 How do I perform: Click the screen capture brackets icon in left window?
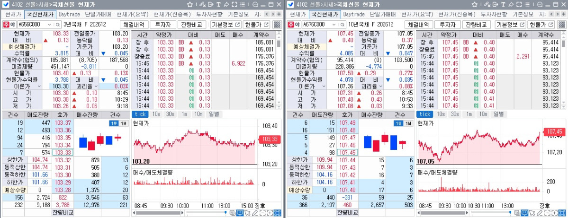coord(234,5)
